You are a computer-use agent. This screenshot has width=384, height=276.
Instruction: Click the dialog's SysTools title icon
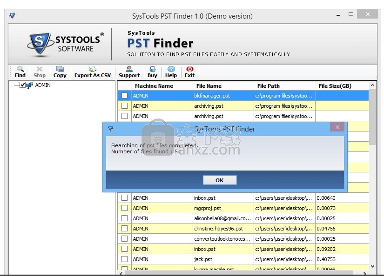[111, 129]
